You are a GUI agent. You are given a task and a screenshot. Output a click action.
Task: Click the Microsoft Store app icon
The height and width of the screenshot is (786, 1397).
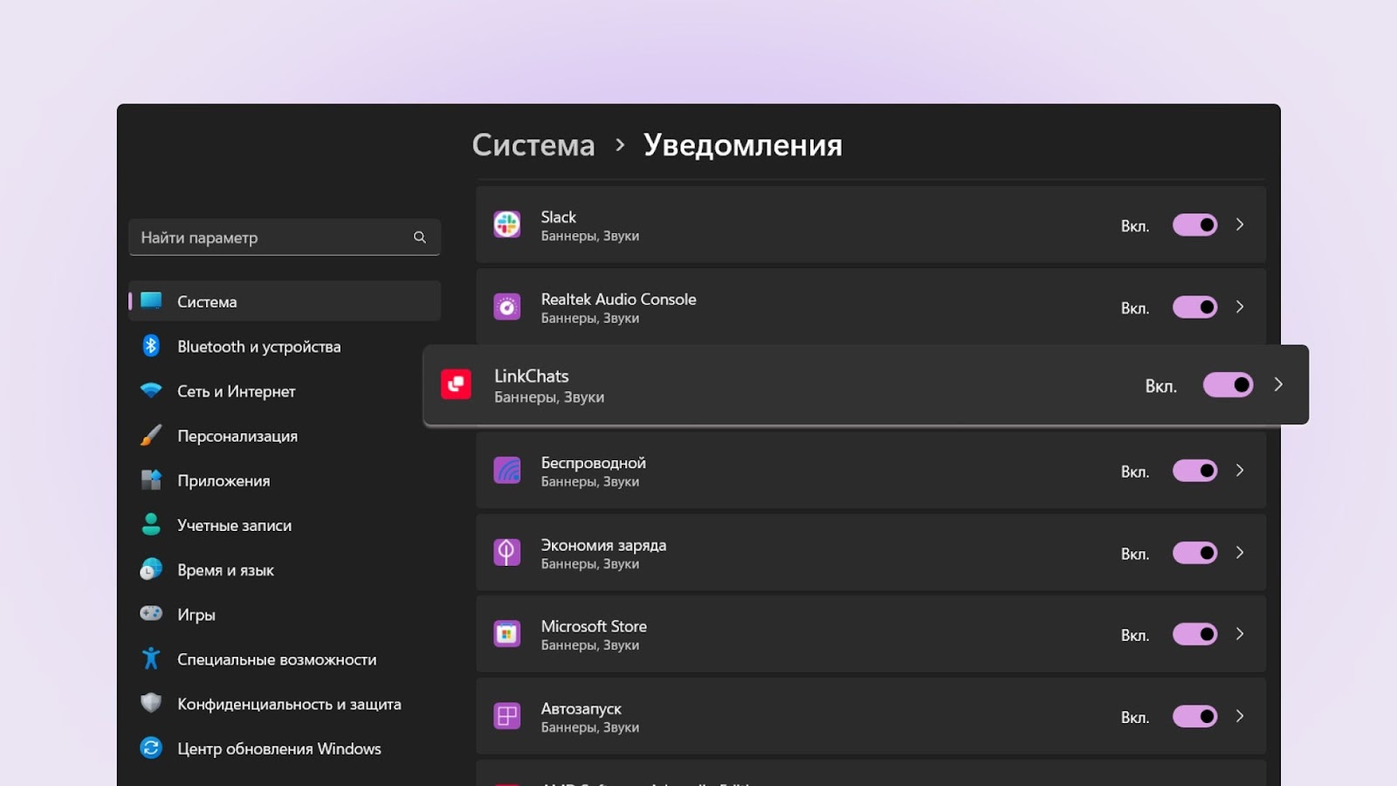[506, 634]
